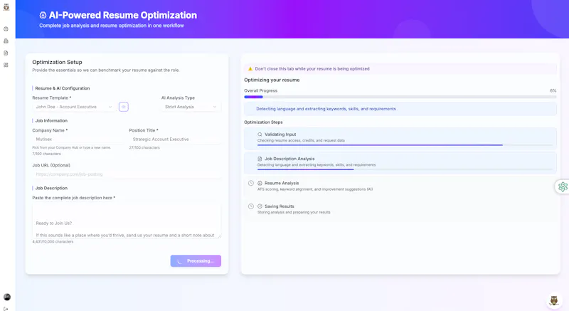Open the owl chat widget at bottom right
Image resolution: width=569 pixels, height=311 pixels.
pos(554,300)
